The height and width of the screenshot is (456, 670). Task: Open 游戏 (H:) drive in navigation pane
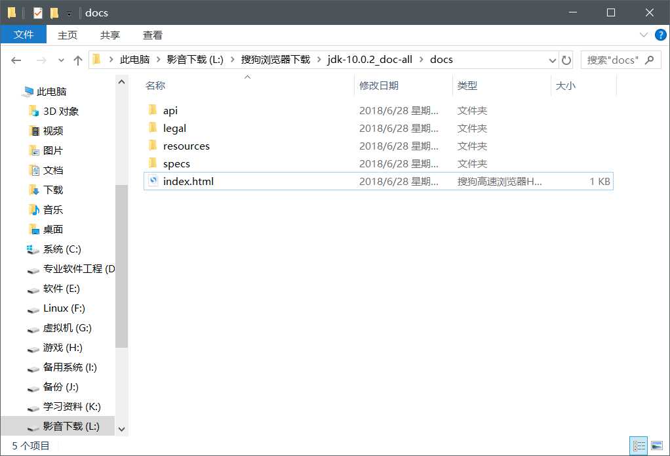pos(62,347)
